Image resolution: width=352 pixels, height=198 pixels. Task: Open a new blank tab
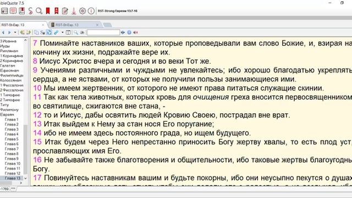point(107,25)
